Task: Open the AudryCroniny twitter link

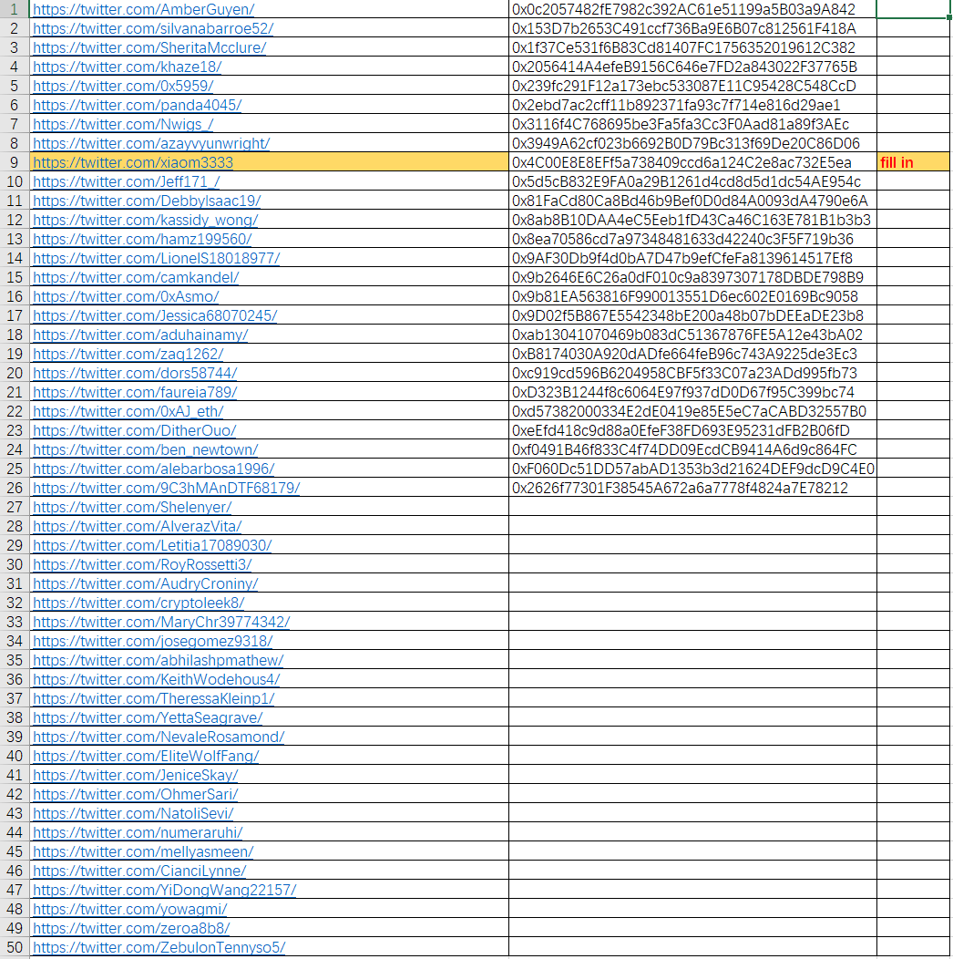Action: pos(146,583)
